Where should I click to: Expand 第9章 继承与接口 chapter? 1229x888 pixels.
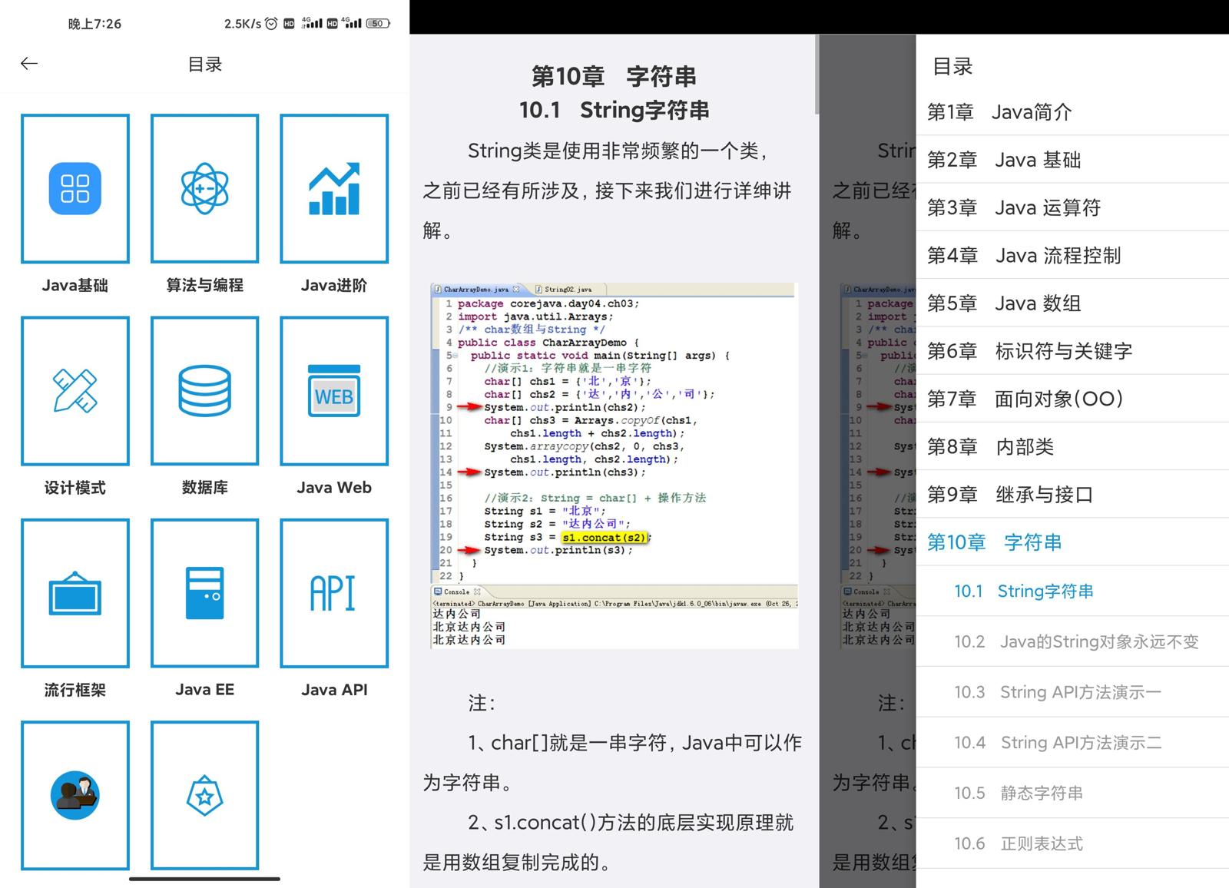coord(1009,495)
